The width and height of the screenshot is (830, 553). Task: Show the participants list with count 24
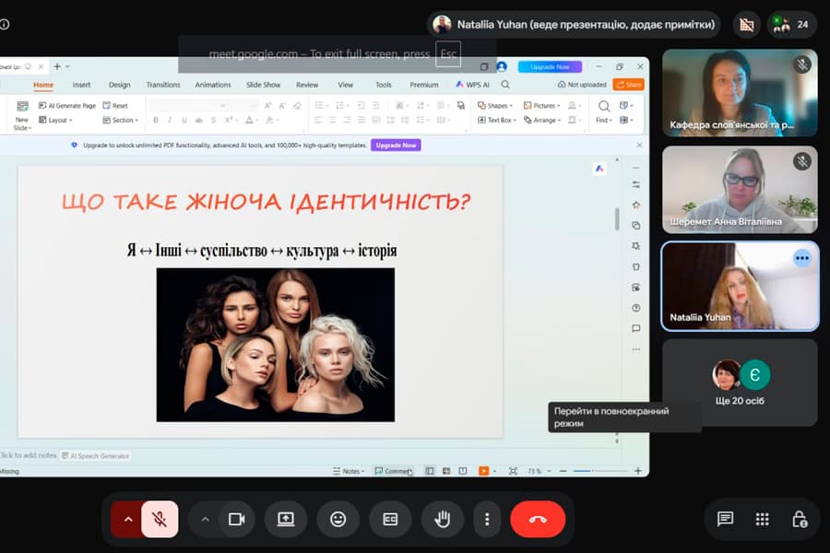click(x=791, y=24)
